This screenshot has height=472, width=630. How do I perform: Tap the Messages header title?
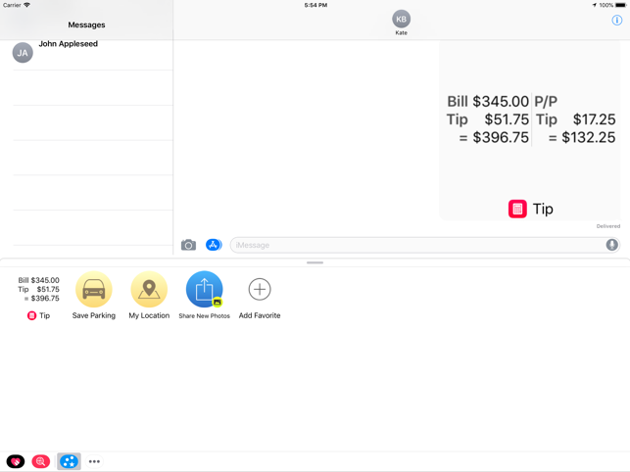coord(86,24)
